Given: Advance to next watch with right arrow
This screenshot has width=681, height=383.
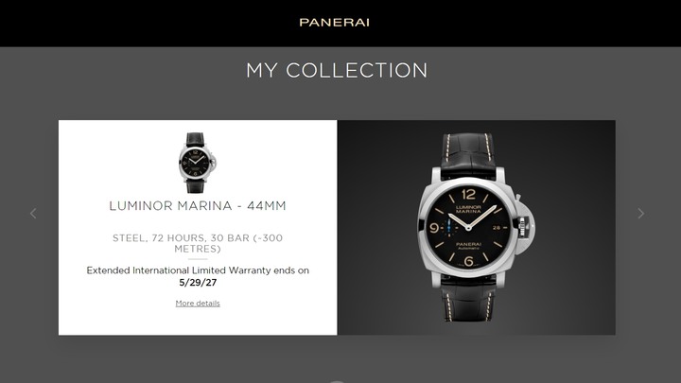Looking at the screenshot, I should 640,213.
